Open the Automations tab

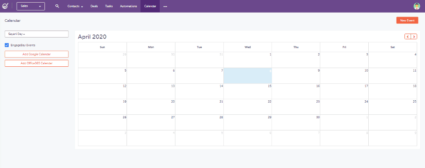tap(128, 6)
